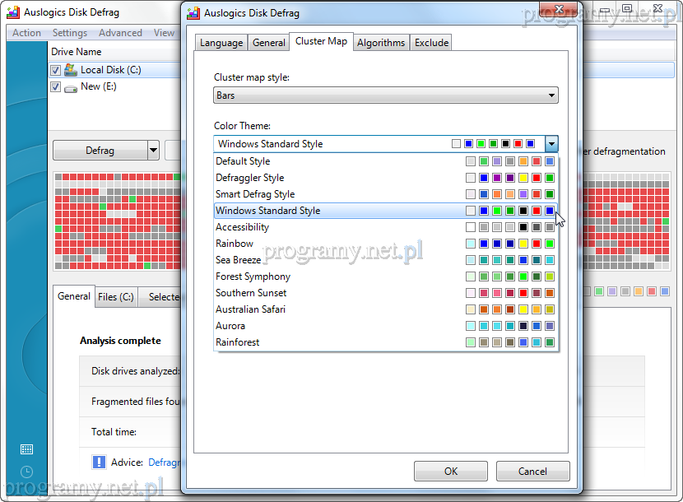Image resolution: width=683 pixels, height=502 pixels.
Task: Click the blue Advice info icon
Action: (x=99, y=462)
